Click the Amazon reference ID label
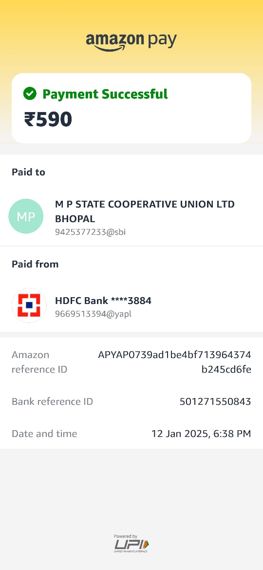This screenshot has width=263, height=570. point(39,362)
